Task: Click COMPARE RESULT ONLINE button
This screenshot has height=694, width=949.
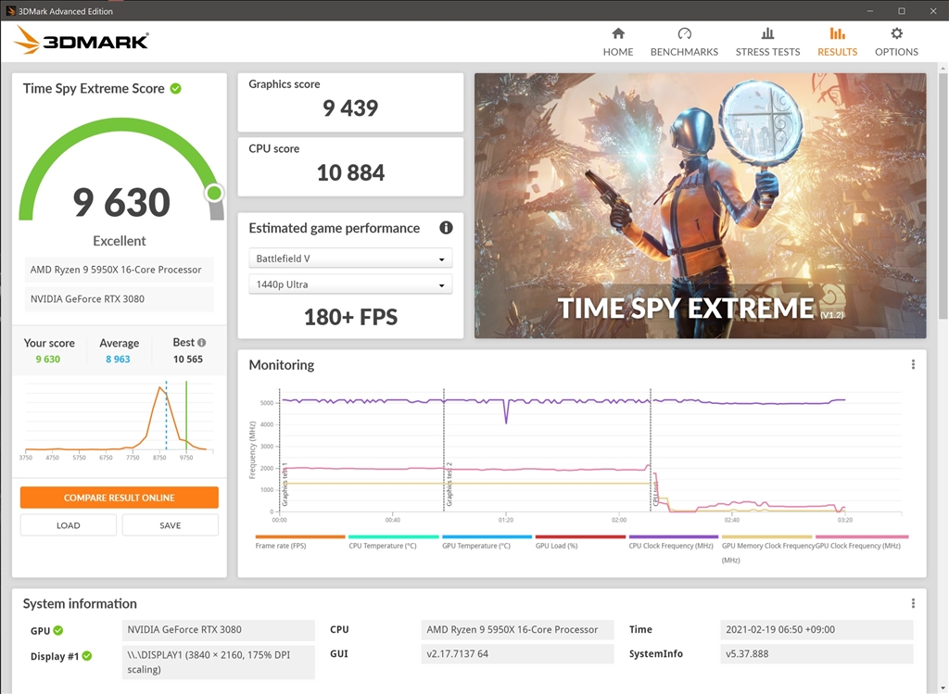Action: click(x=120, y=498)
